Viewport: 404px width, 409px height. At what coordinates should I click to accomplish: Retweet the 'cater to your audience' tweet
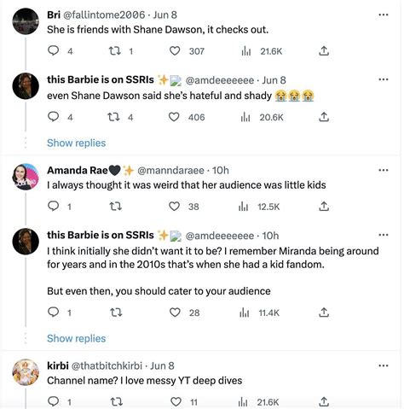click(116, 313)
